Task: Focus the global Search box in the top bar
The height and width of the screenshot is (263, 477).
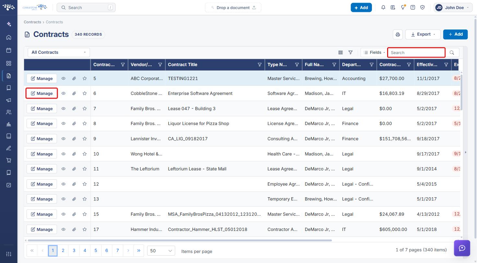Action: coord(86,7)
